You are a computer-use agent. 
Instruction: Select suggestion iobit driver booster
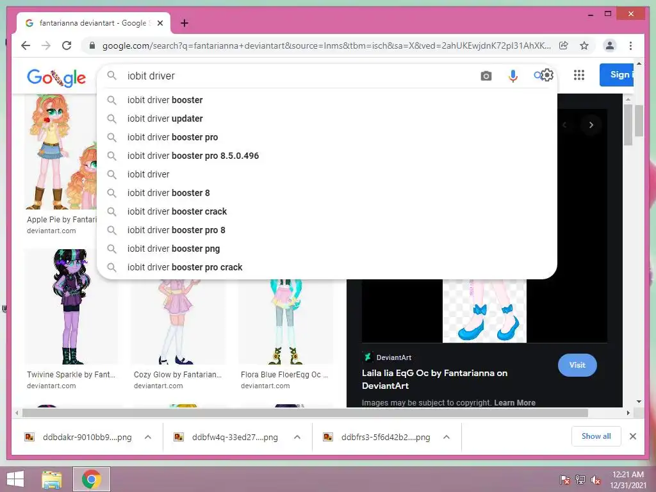(x=327, y=100)
